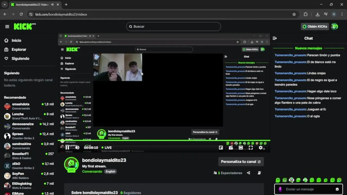Image resolution: width=347 pixels, height=195 pixels.
Task: Collapse the chat panel
Action: click(x=275, y=38)
